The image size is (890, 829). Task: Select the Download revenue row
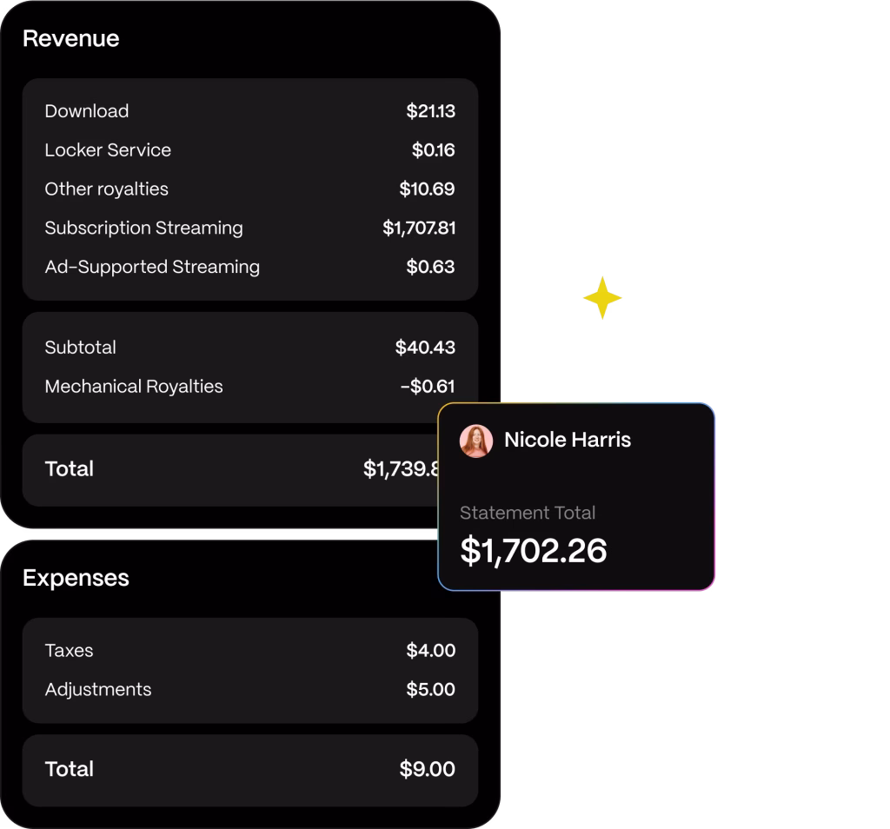tap(249, 111)
